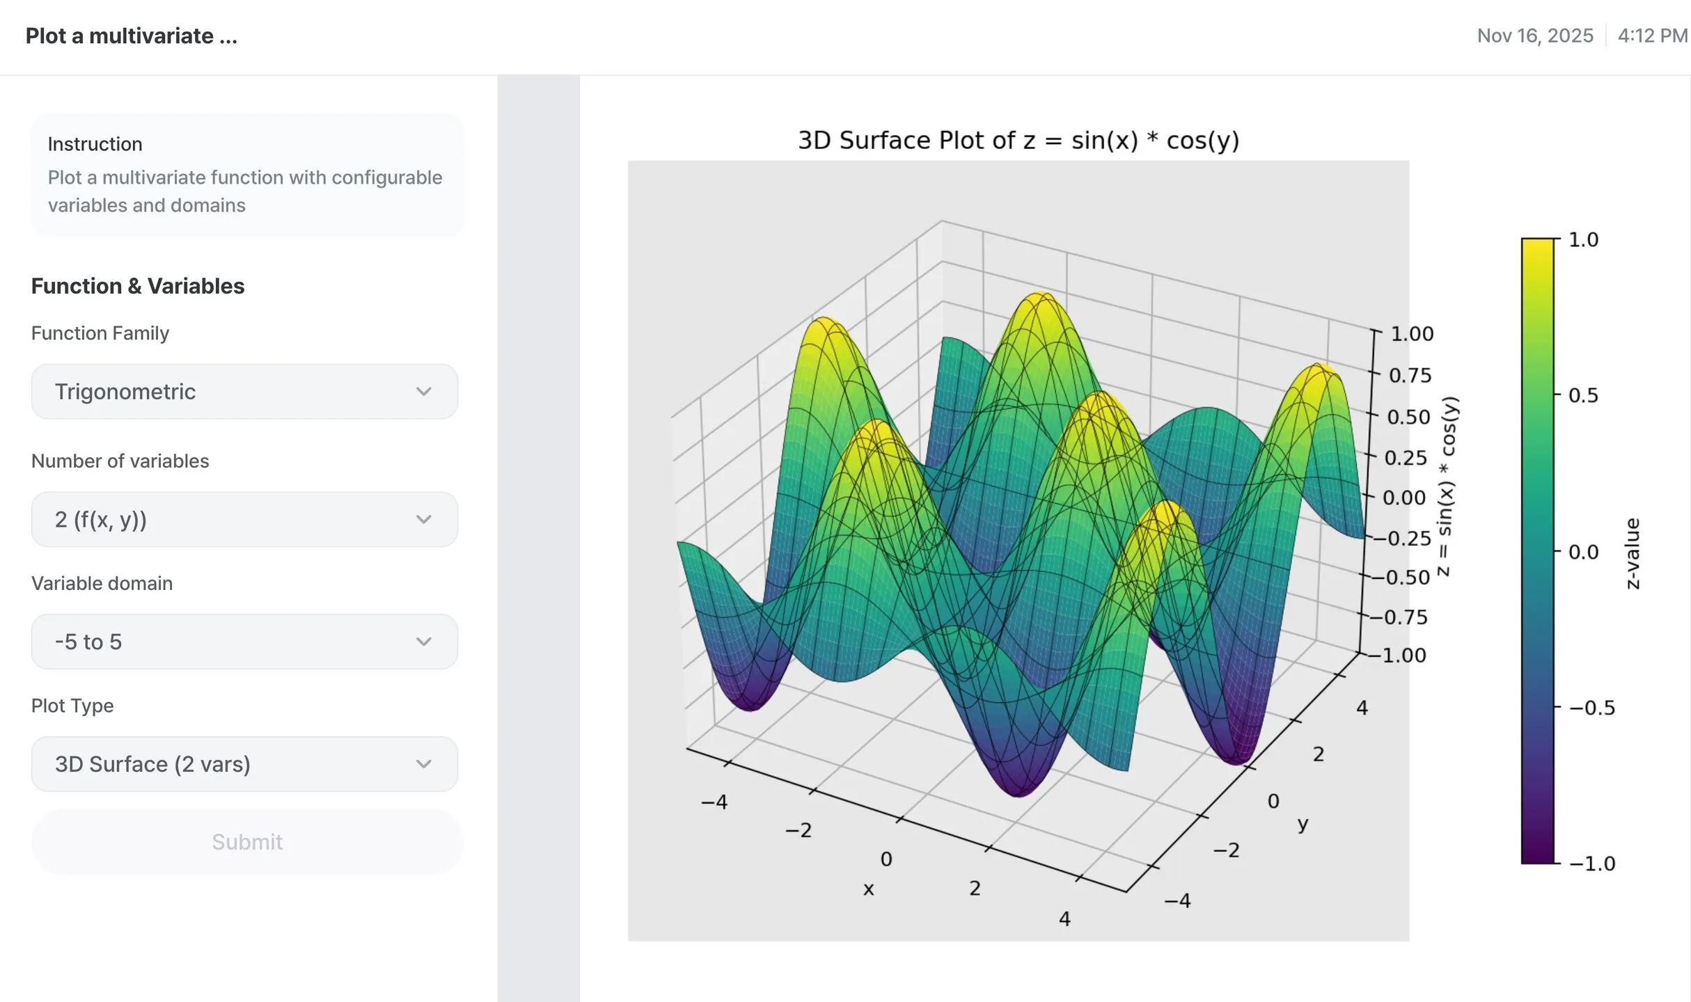Click the '2 (f(x, y))' selection
This screenshot has width=1691, height=1002.
click(102, 519)
